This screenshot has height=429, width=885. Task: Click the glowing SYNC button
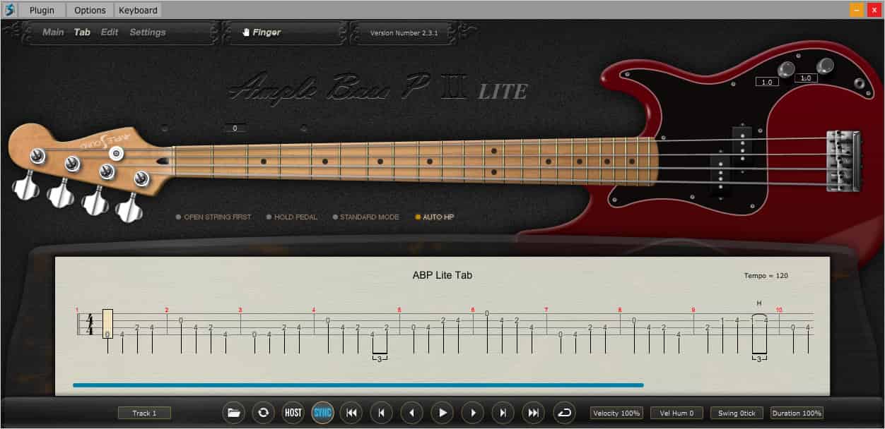[x=322, y=413]
